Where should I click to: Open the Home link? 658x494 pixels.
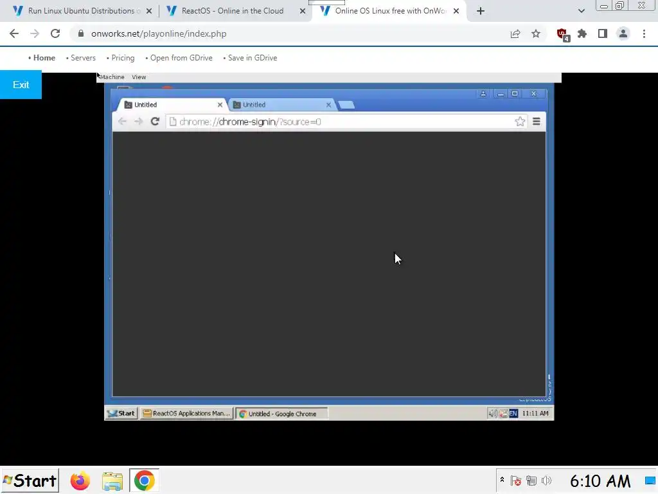click(x=44, y=58)
